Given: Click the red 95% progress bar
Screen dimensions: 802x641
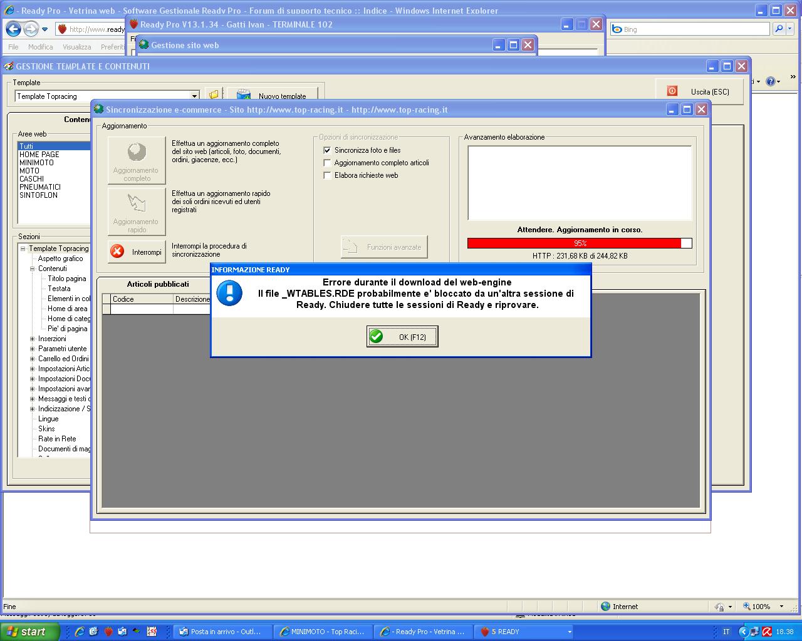Looking at the screenshot, I should click(x=580, y=243).
